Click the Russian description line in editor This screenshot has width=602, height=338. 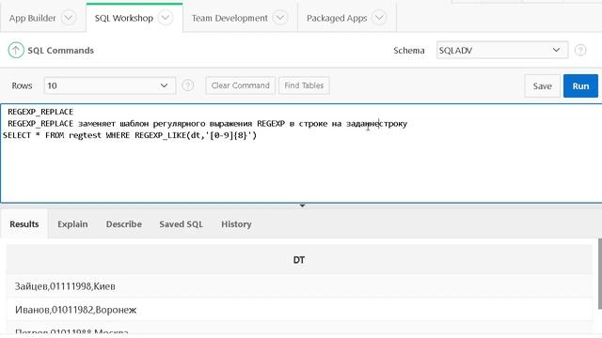click(207, 124)
